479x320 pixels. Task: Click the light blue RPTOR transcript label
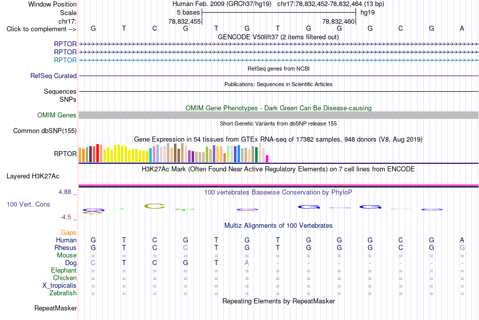pos(65,60)
